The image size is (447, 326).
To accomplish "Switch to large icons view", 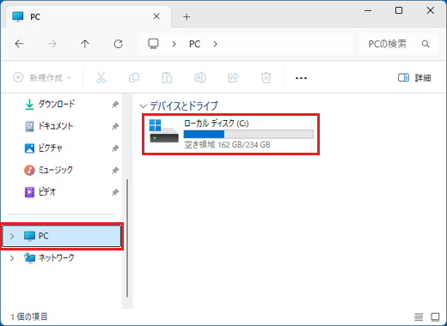I will (x=435, y=317).
